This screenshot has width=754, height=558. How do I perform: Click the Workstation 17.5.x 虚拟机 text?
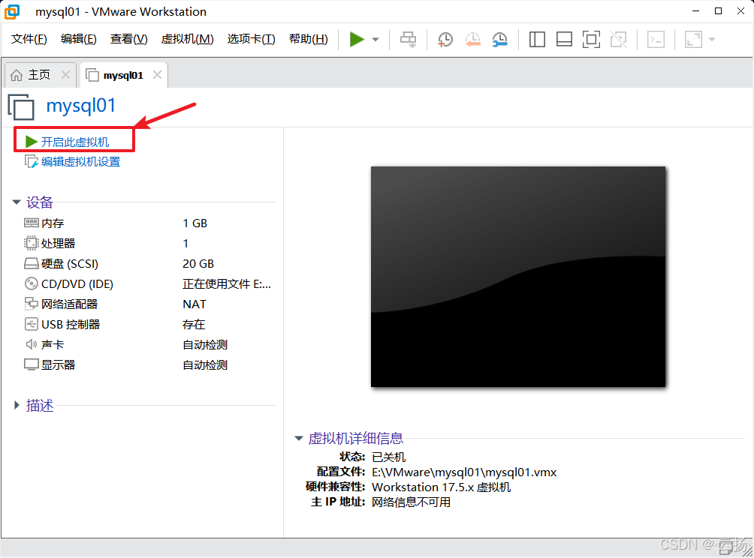[442, 487]
